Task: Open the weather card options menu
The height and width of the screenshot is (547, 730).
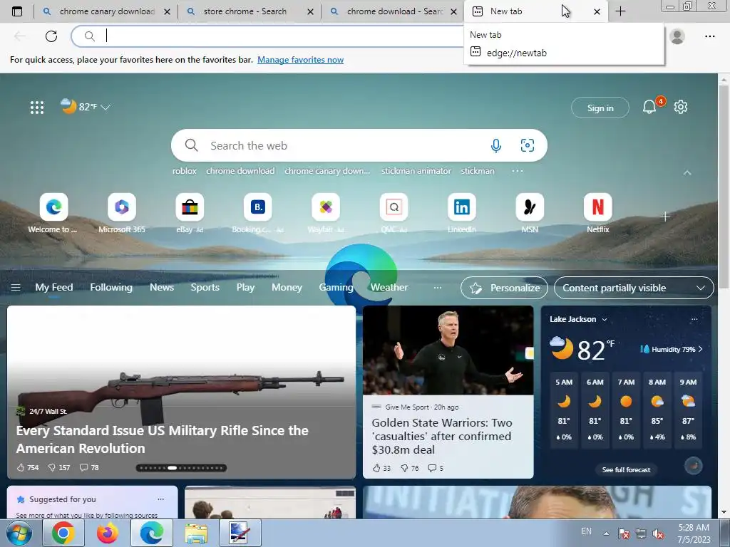Action: (694, 319)
